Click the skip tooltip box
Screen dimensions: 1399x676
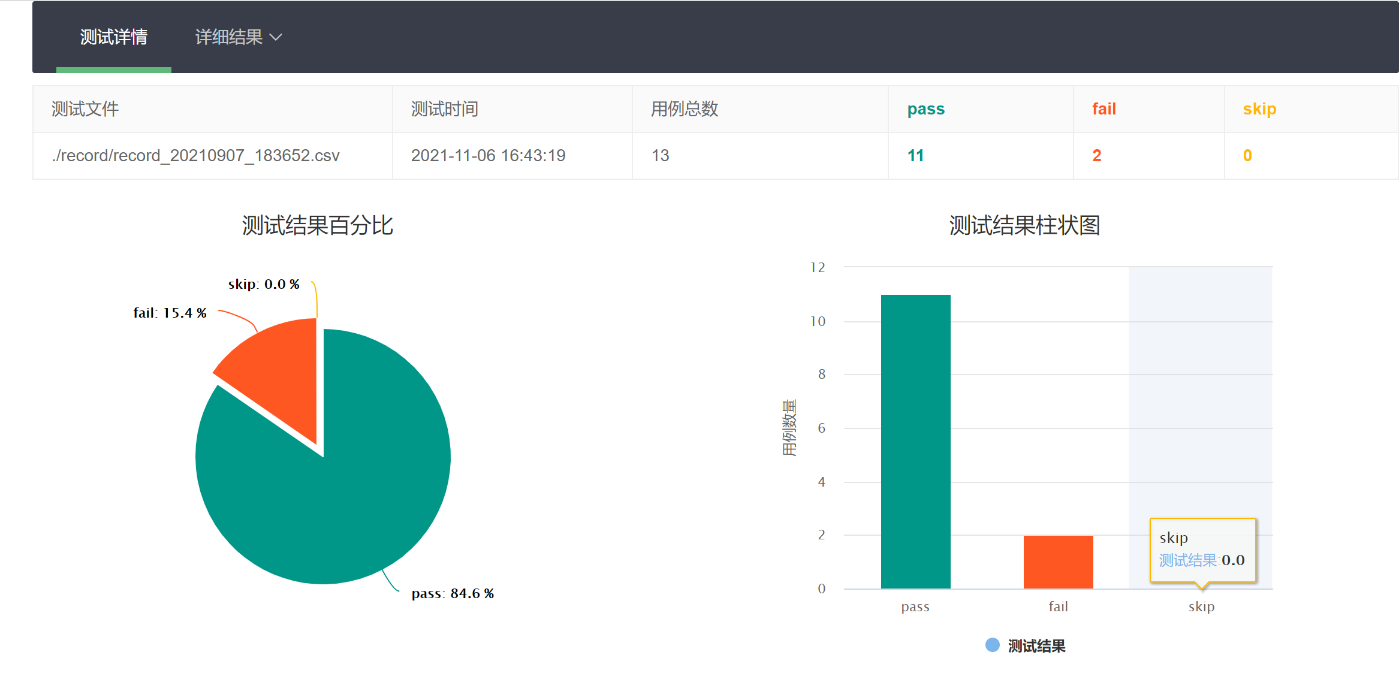click(x=1202, y=550)
